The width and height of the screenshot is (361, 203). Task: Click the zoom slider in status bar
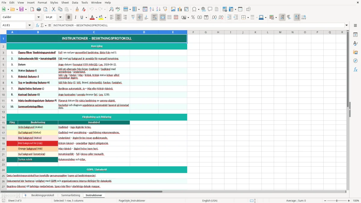[337, 201]
